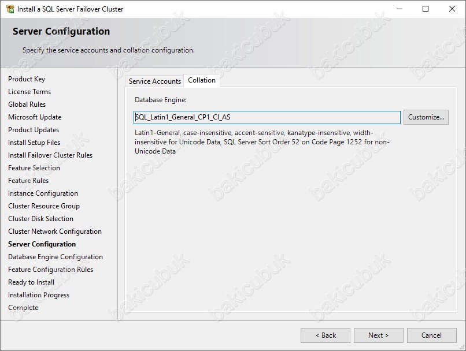Click Global Rules in the step list
The image size is (466, 351).
(x=27, y=104)
